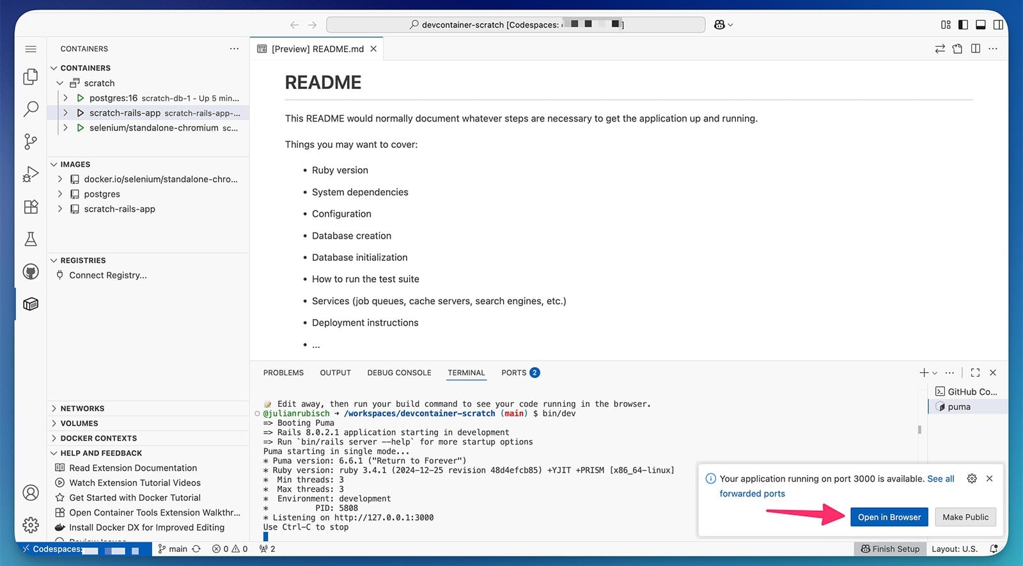Open the GitHub view icon
Screen dimensions: 1023x566
[31, 272]
